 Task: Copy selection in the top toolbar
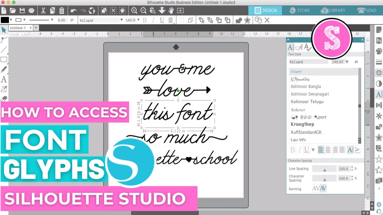(52, 11)
